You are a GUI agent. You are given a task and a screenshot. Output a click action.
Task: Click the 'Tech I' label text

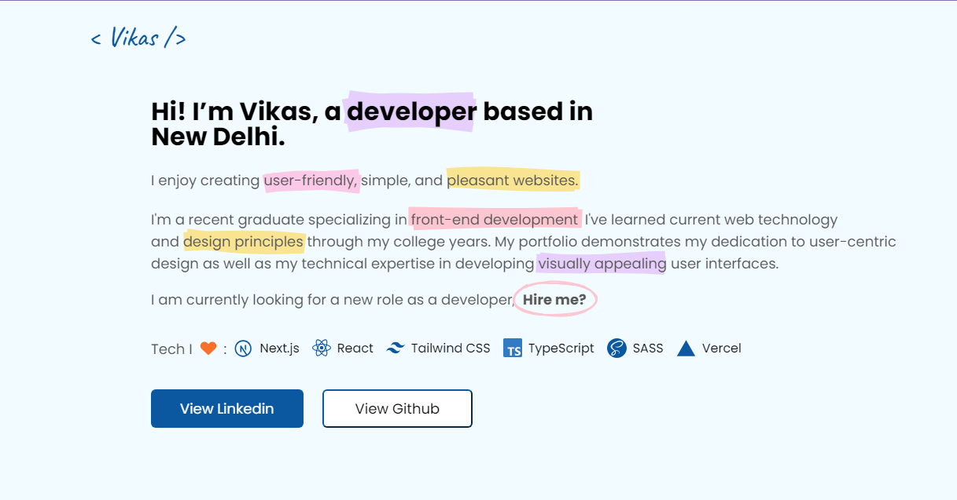coord(170,348)
